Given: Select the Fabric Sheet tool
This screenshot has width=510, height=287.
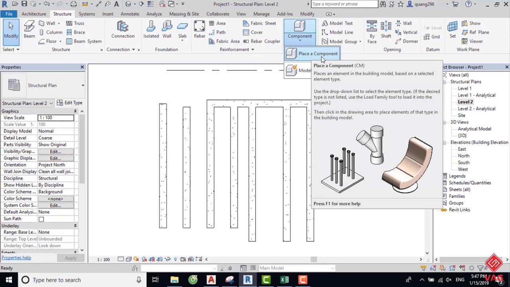Looking at the screenshot, I should [259, 23].
